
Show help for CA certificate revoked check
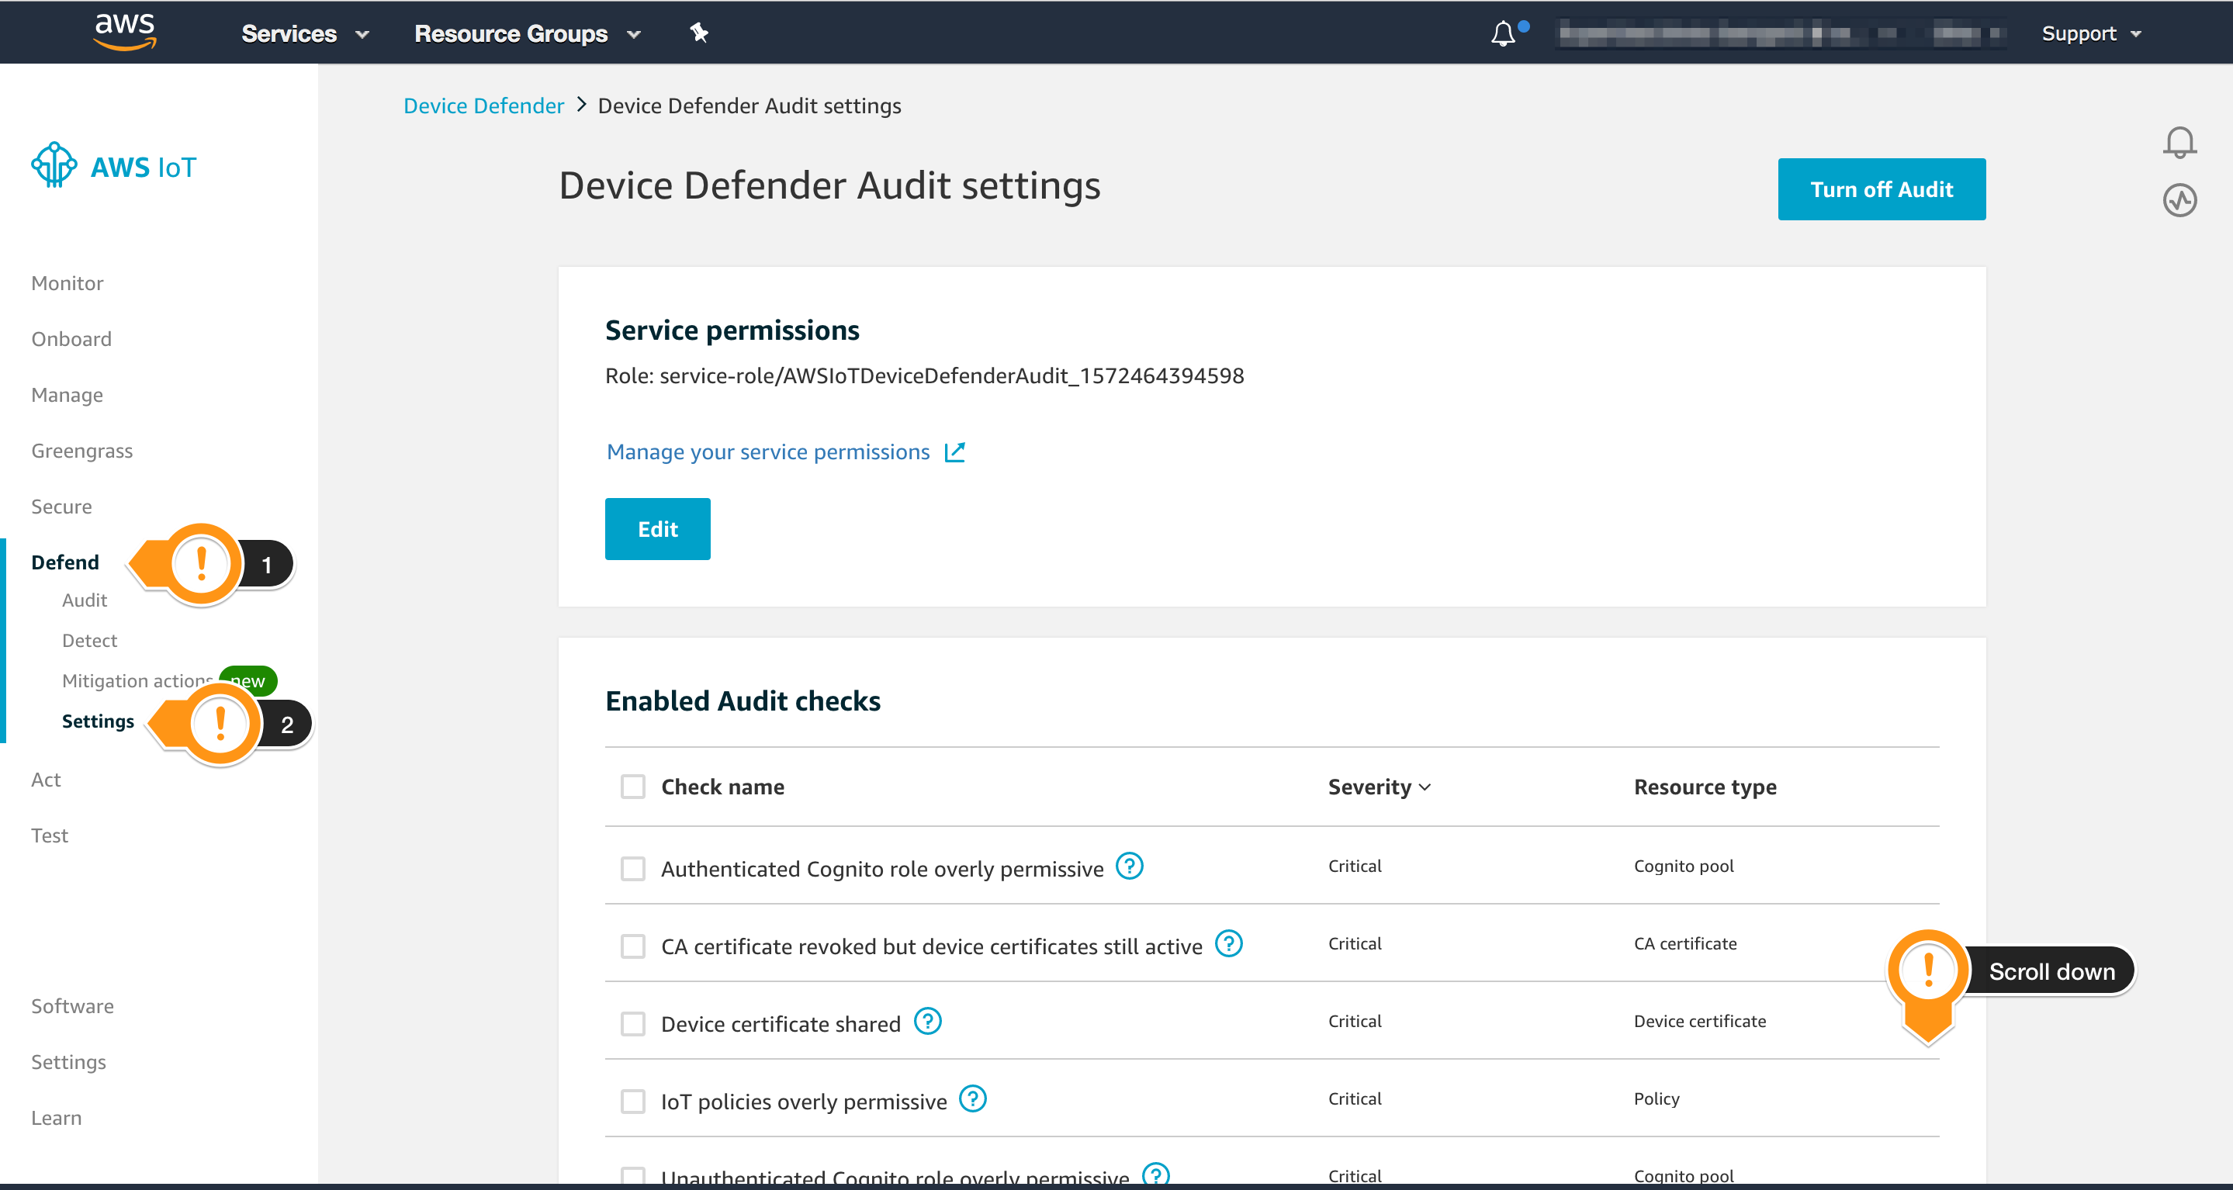[x=1228, y=943]
